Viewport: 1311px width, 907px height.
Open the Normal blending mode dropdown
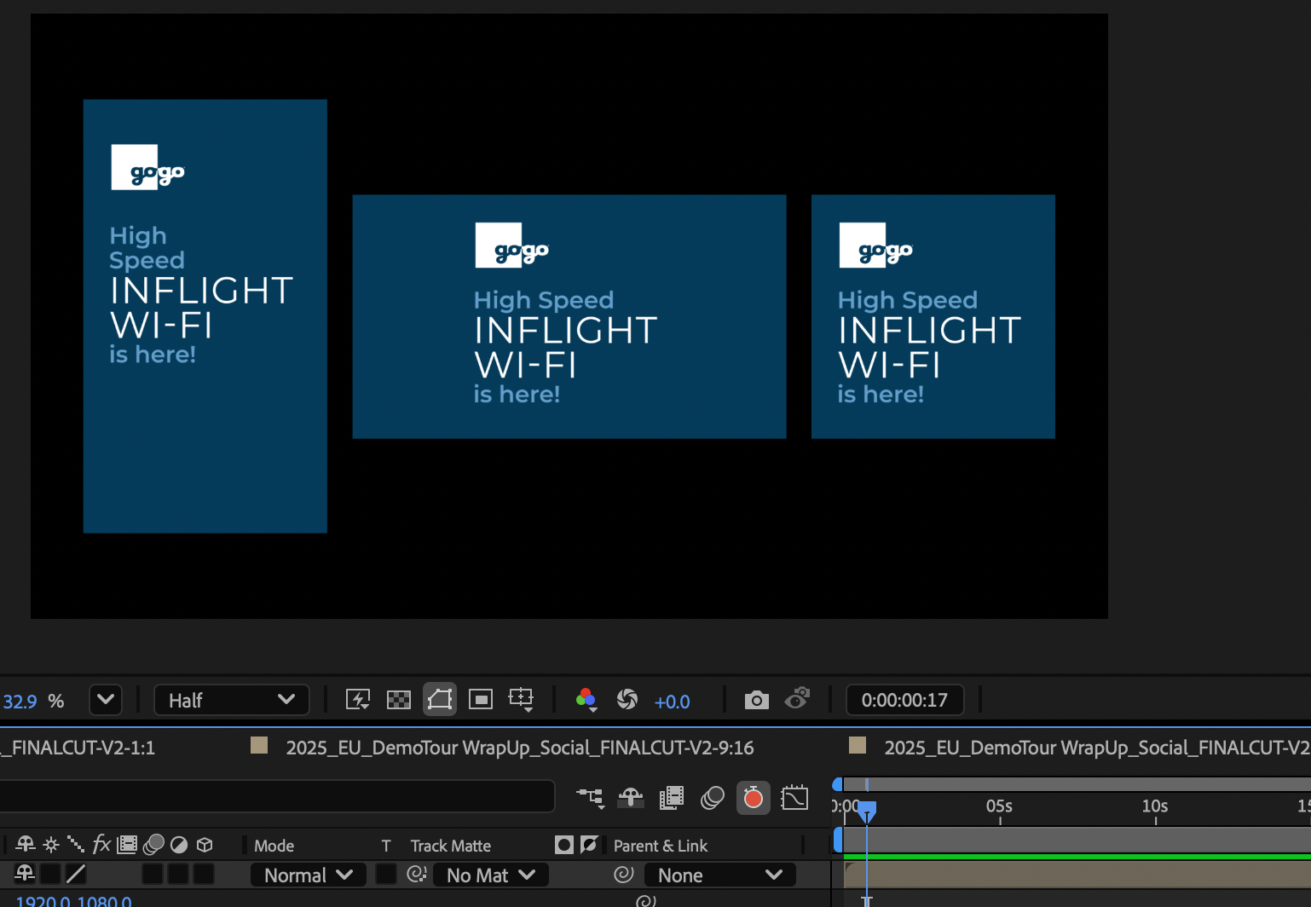point(309,875)
